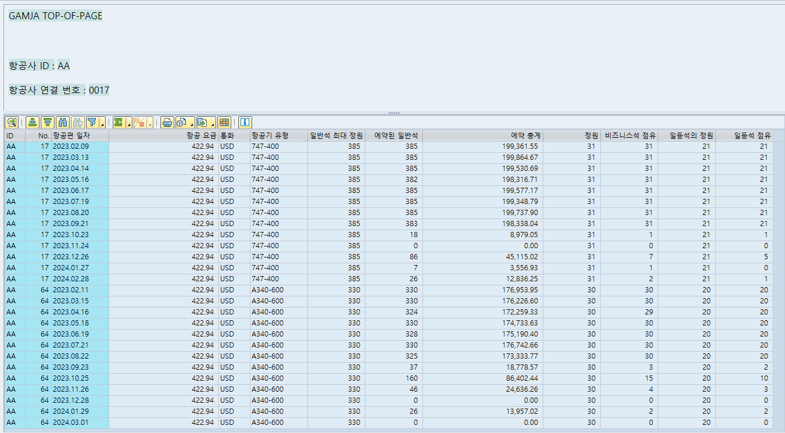Select flight date cell 2023.10.25
Viewport: 785px width, 433px height.
[80, 378]
